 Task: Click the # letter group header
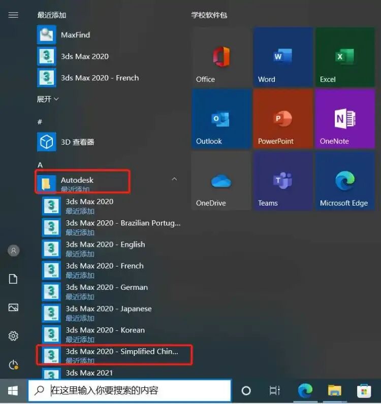(40, 122)
